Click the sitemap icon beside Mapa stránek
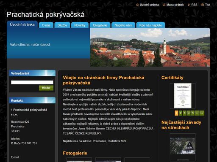The height and width of the screenshot is (162, 217). (164, 5)
